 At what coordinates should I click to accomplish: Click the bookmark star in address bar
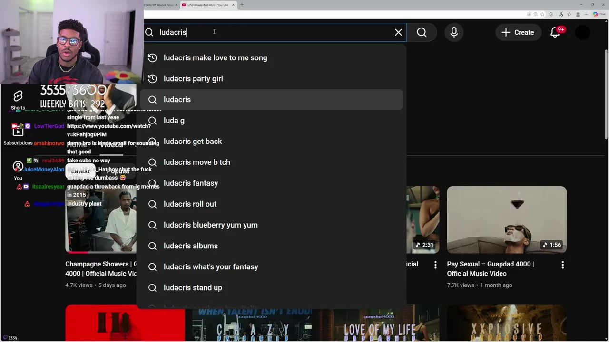pos(542,14)
